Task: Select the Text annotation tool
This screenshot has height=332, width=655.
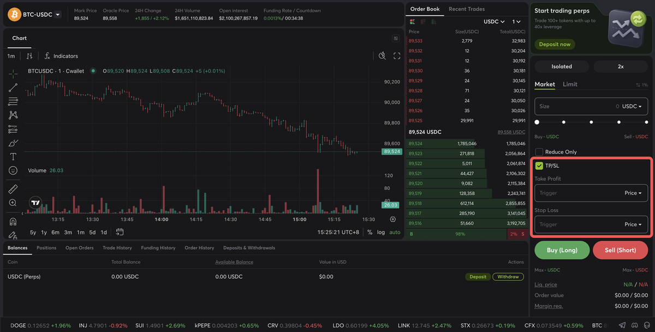Action: (13, 157)
